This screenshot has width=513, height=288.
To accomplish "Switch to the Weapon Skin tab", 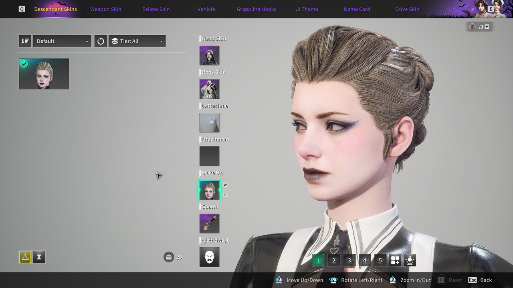I will tap(105, 9).
